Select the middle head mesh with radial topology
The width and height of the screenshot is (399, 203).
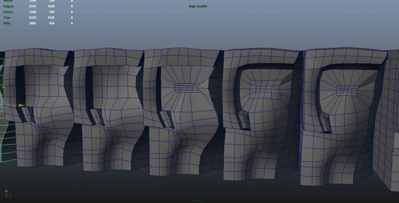(x=183, y=112)
